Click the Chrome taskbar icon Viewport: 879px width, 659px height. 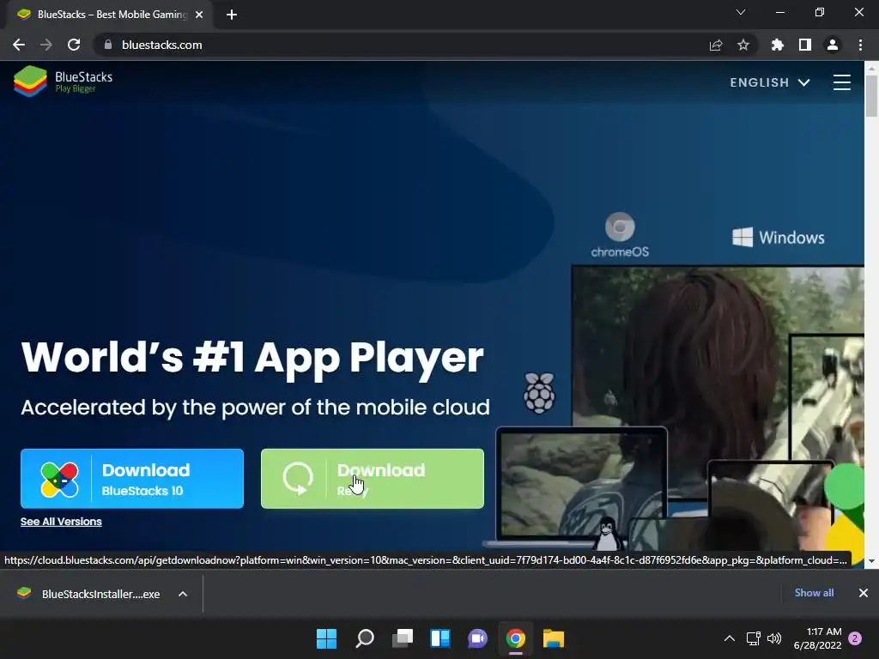pos(516,638)
